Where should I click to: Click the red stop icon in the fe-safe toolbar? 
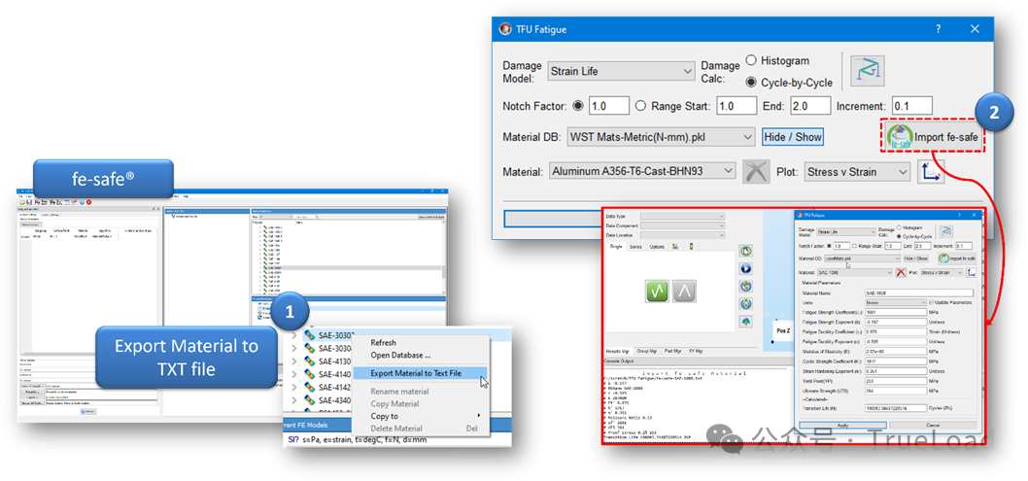(88, 202)
